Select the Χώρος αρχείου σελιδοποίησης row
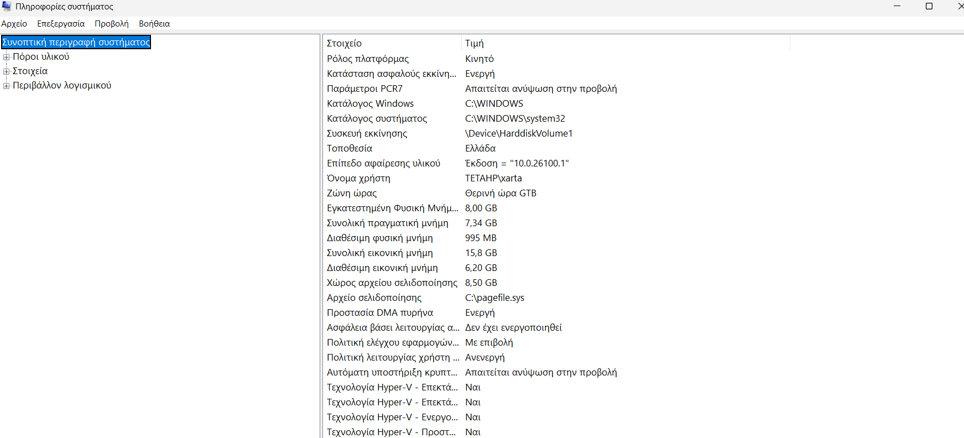This screenshot has height=438, width=964. (556, 283)
